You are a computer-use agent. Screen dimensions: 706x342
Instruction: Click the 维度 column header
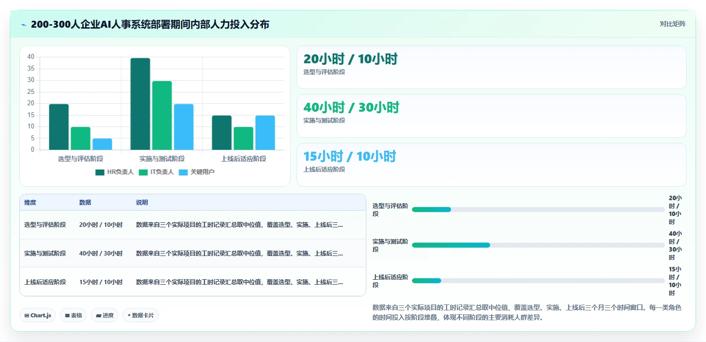(30, 203)
